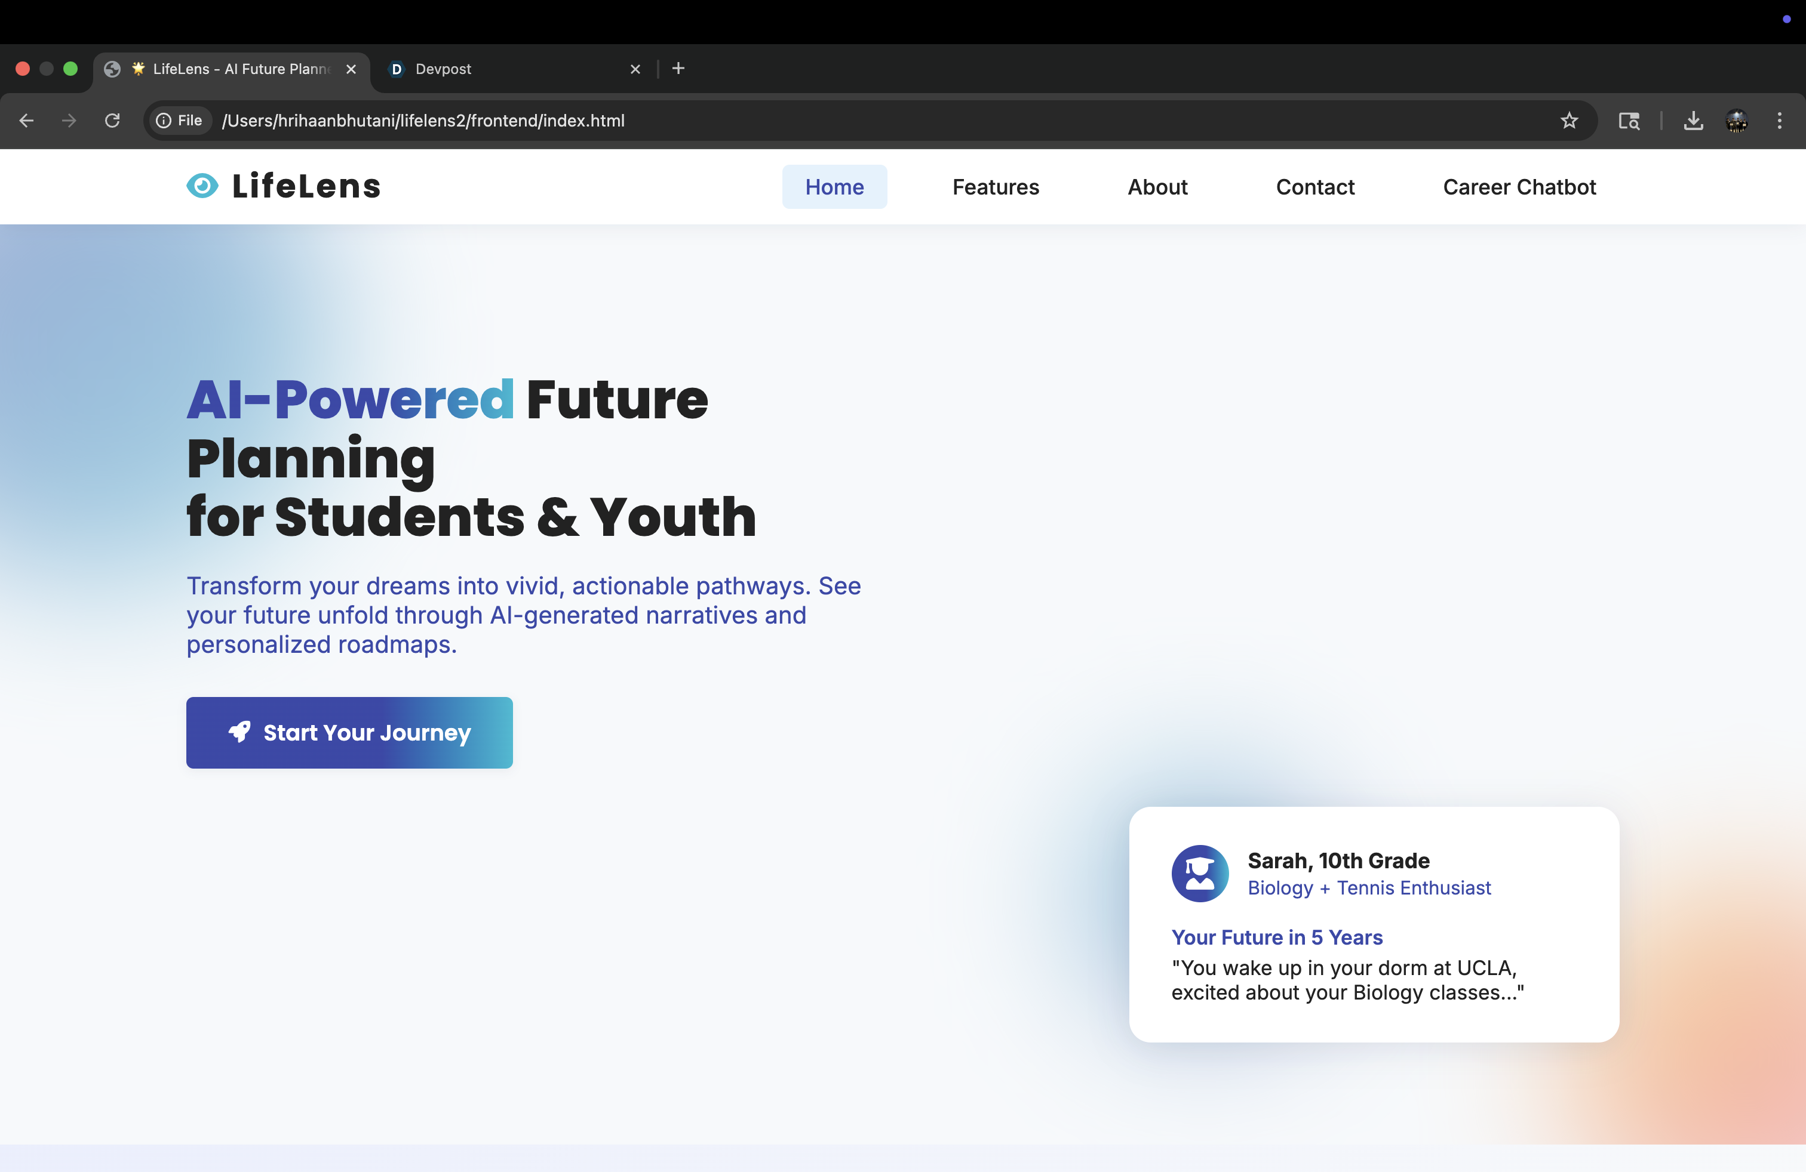Screen dimensions: 1806x1172
Task: Click the browser profile avatar
Action: [1736, 121]
